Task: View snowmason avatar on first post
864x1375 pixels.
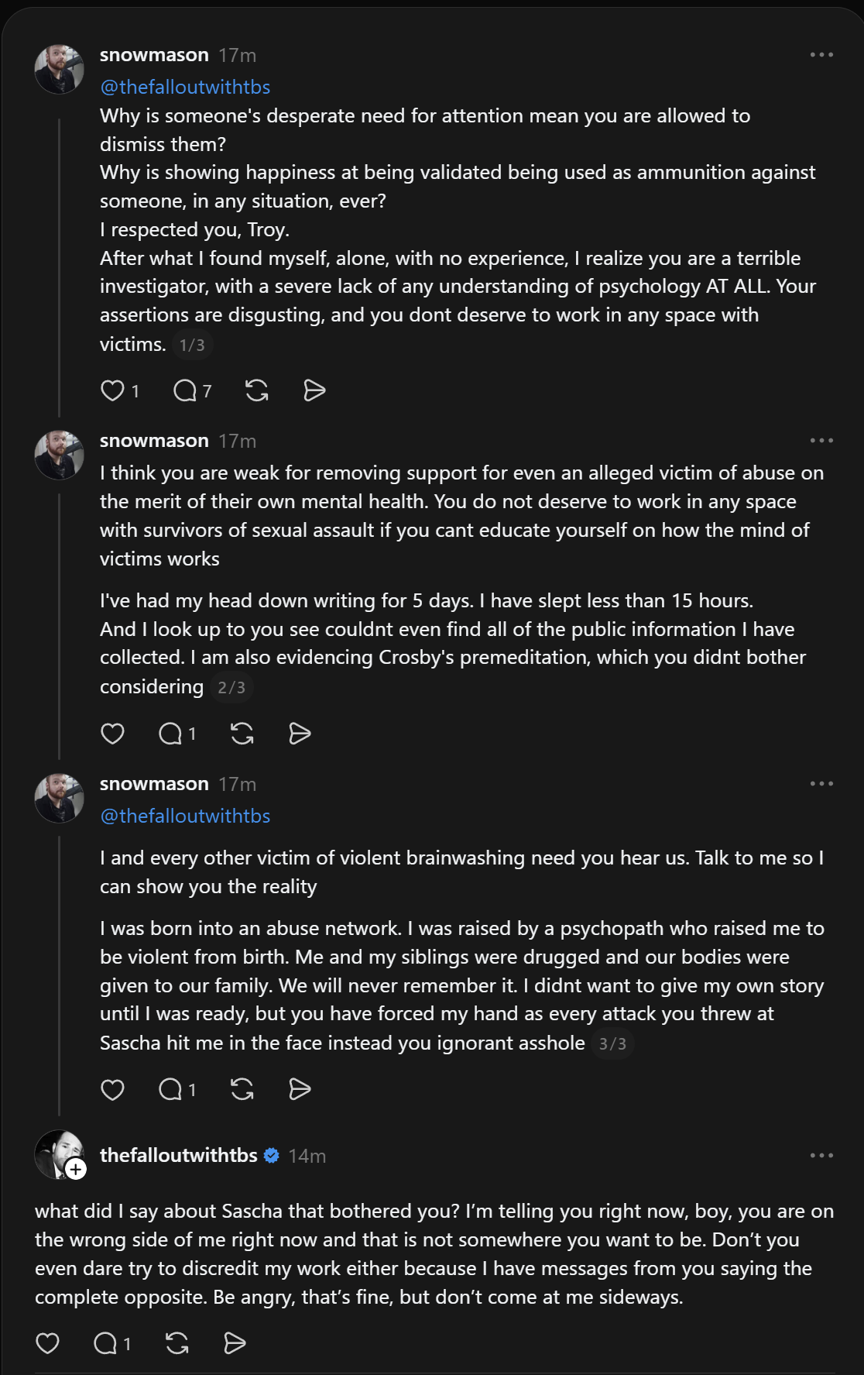Action: coord(60,69)
